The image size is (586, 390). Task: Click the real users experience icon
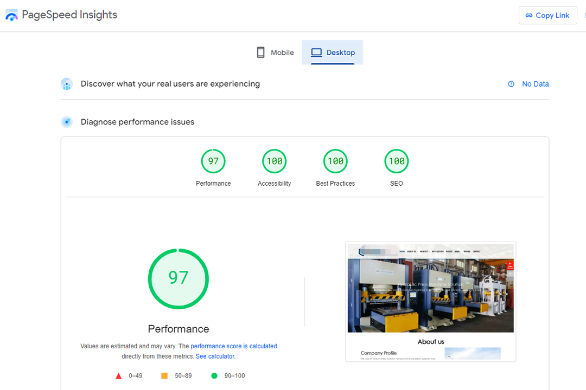pos(67,84)
